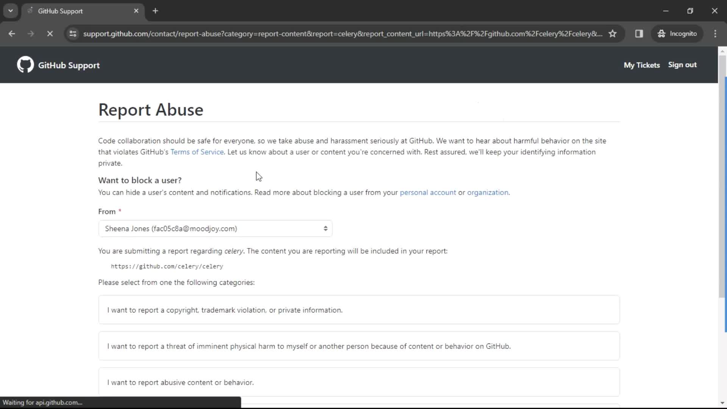727x409 pixels.
Task: Toggle the copyright trademark violation option
Action: tap(359, 310)
